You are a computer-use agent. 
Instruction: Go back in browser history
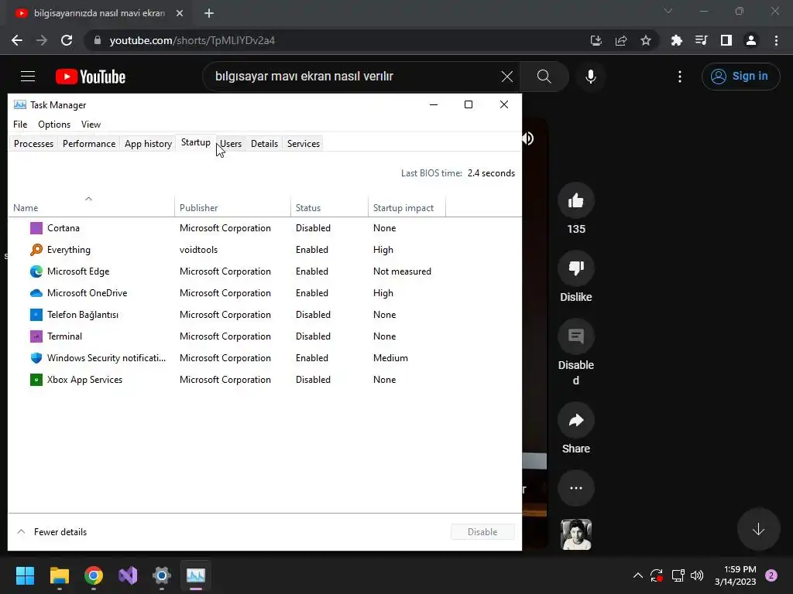[17, 40]
